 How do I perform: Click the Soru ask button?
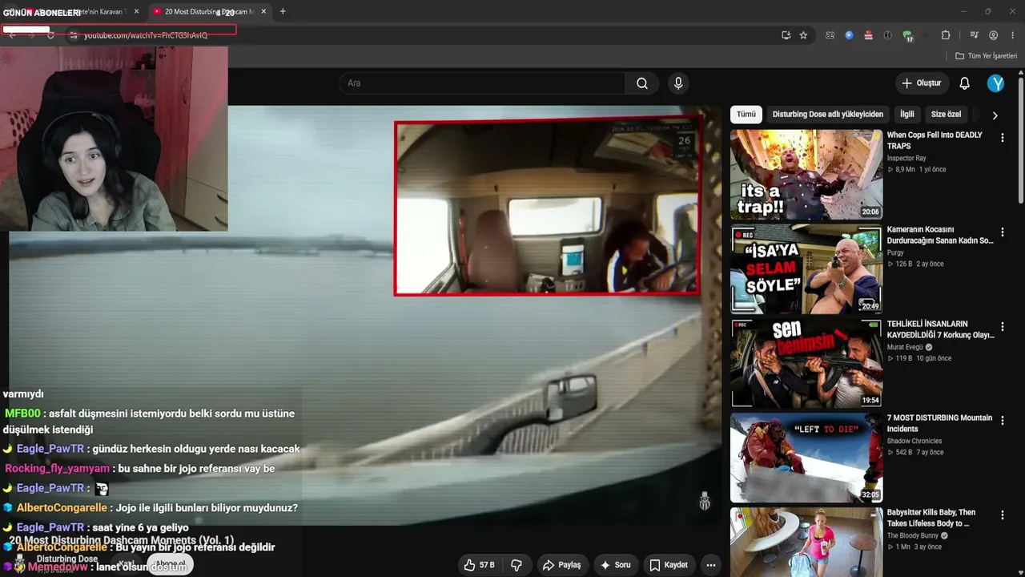(x=615, y=565)
